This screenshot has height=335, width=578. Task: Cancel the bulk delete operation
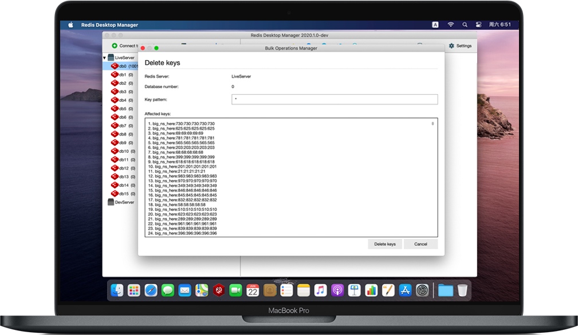[x=420, y=244]
